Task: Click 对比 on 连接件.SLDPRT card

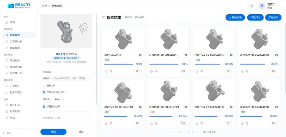Action: (x=138, y=71)
